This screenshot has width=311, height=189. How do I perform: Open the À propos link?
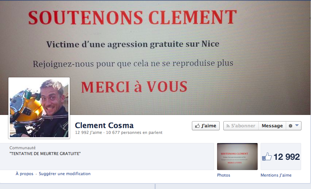[x=24, y=174]
